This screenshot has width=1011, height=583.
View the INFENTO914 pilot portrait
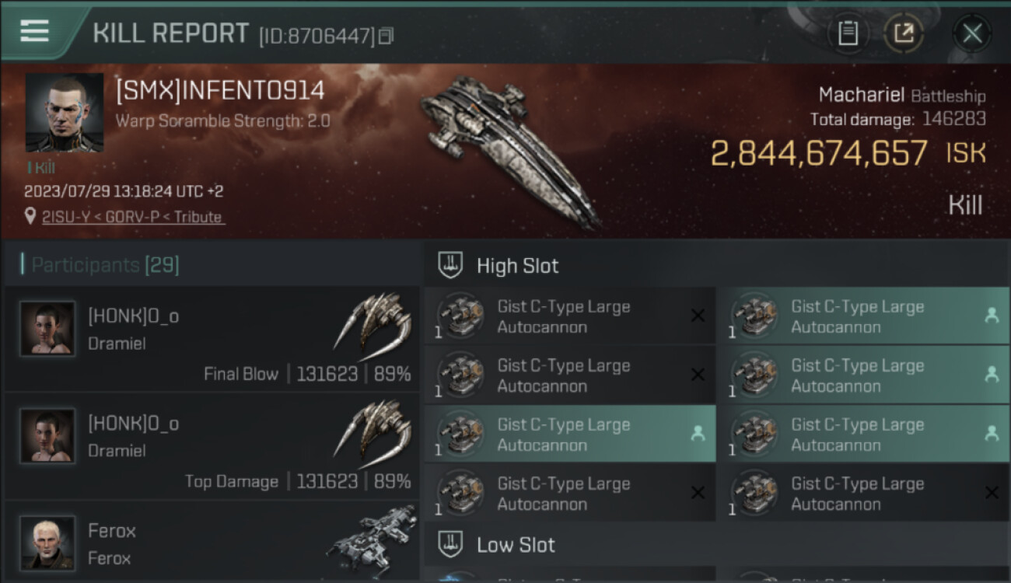click(65, 113)
